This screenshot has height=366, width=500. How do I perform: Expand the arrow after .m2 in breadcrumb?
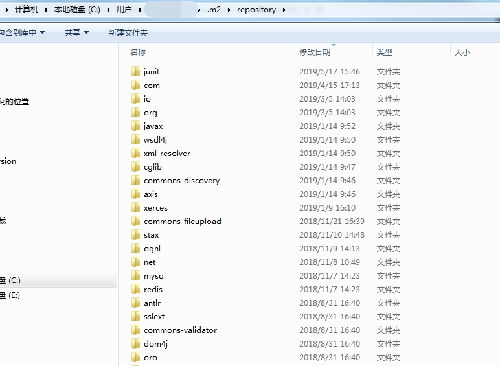point(229,10)
